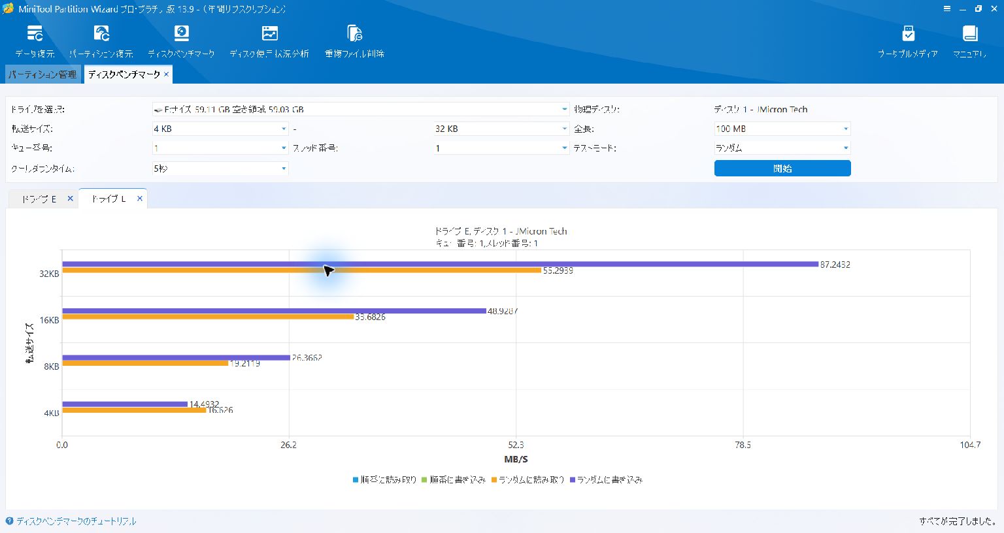Close the second drive result tab
The width and height of the screenshot is (1004, 533).
[x=139, y=199]
